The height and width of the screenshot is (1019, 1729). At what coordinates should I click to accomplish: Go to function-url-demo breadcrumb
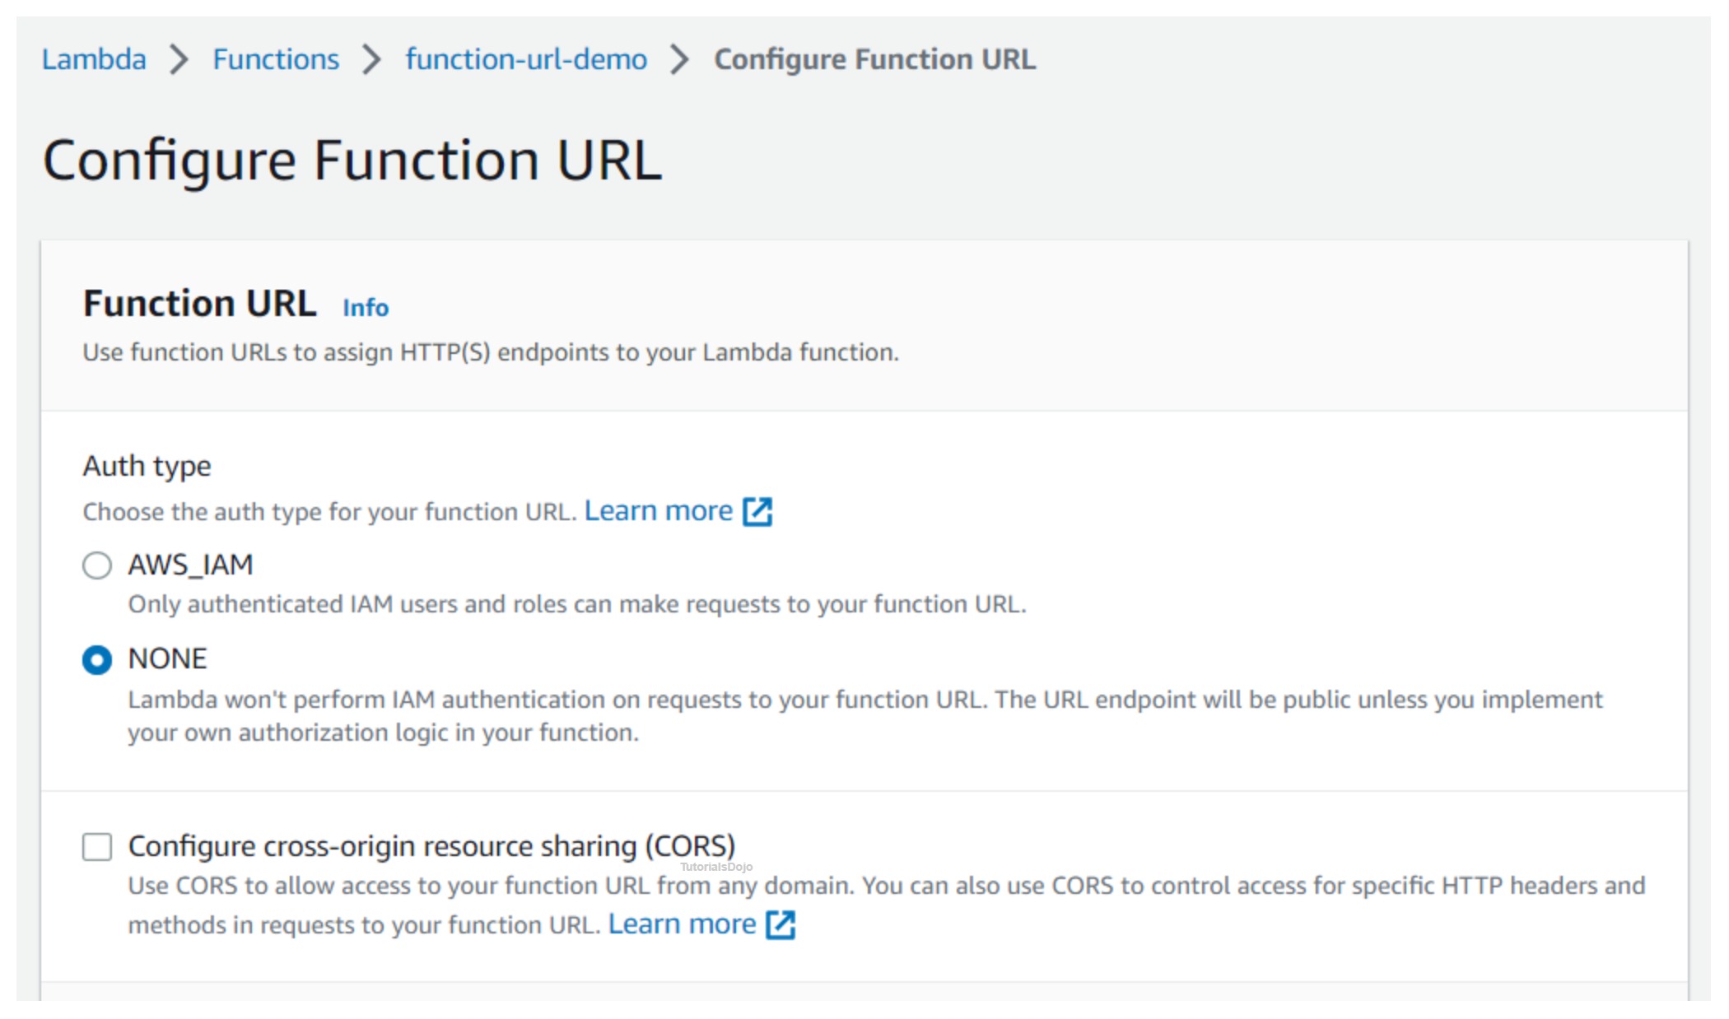pos(525,59)
